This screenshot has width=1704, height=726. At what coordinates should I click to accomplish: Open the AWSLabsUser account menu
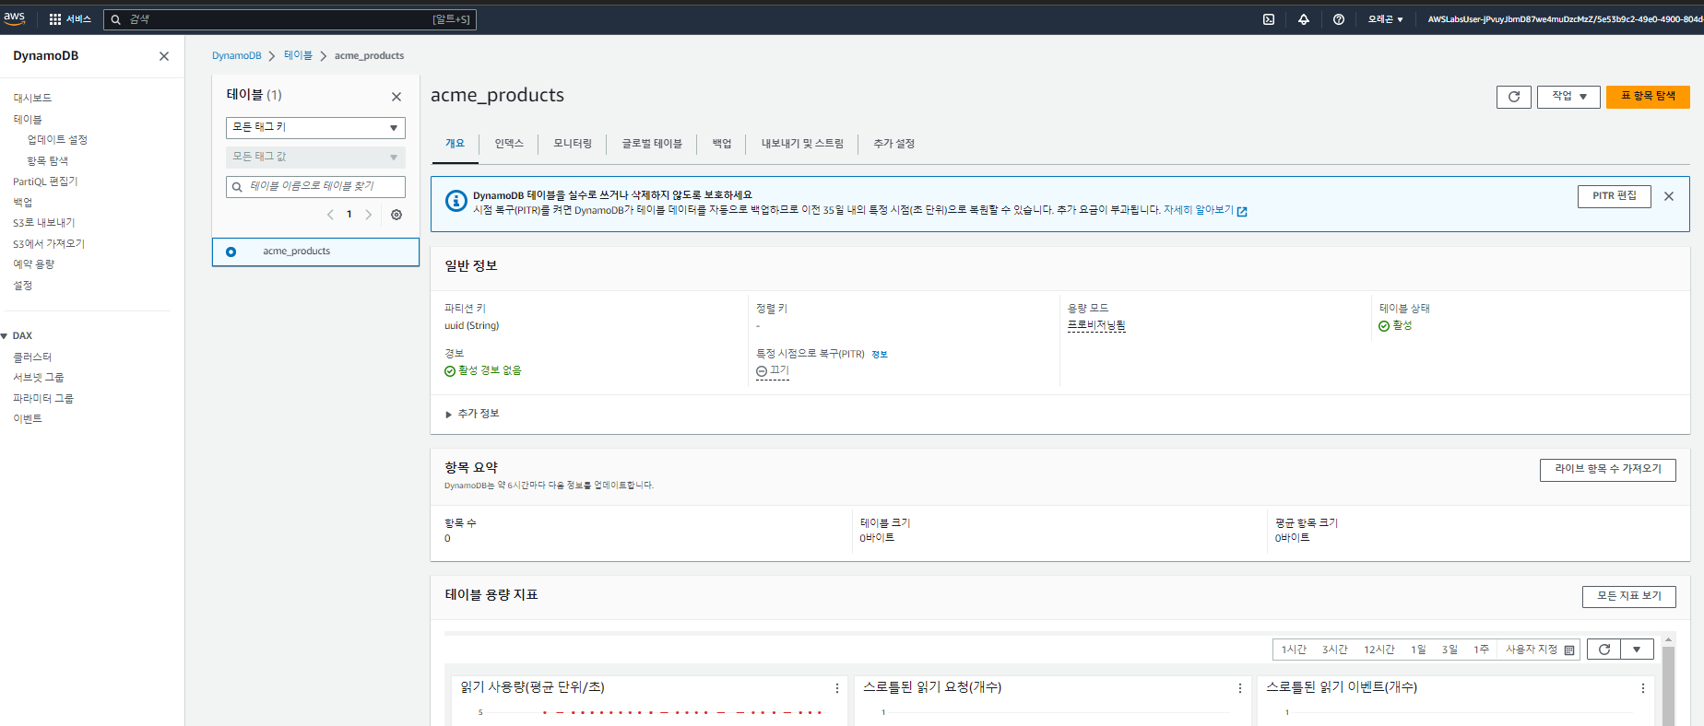[1565, 19]
